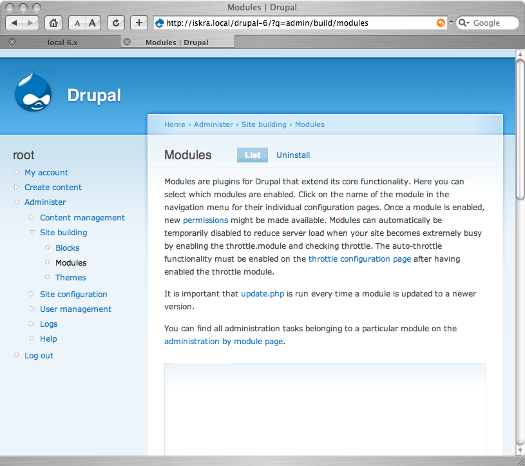
Task: Decrease text size with small A button
Action: click(77, 23)
